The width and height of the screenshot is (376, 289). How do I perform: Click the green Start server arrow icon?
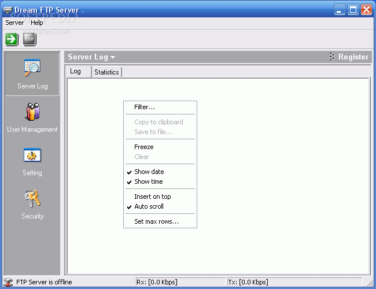point(12,39)
